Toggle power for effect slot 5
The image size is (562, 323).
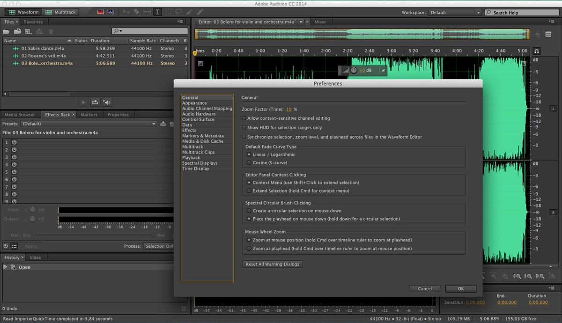pyautogui.click(x=14, y=172)
